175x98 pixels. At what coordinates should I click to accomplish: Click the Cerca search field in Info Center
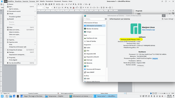coord(94,19)
